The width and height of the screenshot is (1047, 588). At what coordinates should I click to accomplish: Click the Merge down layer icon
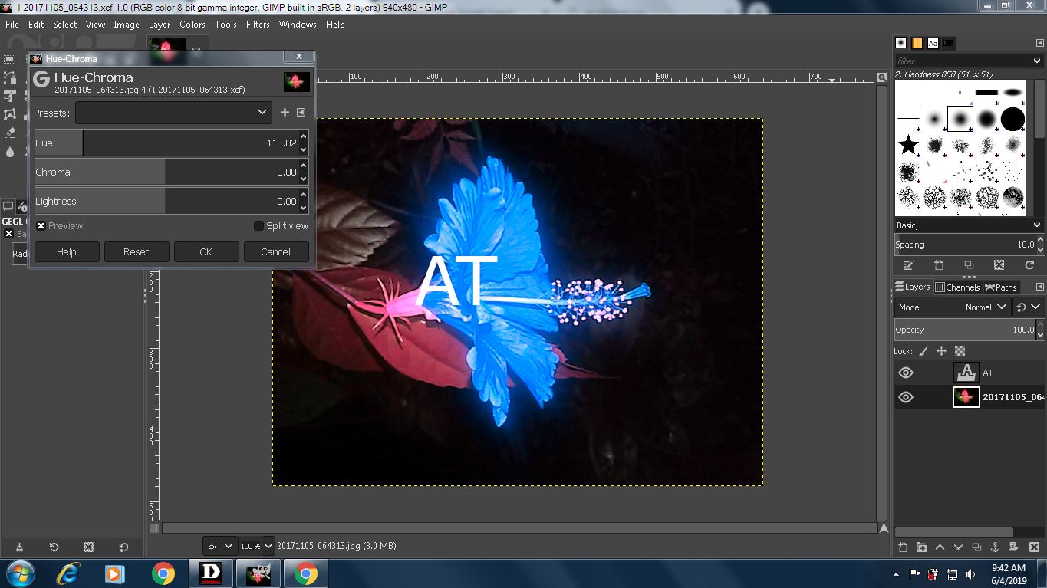[1014, 547]
